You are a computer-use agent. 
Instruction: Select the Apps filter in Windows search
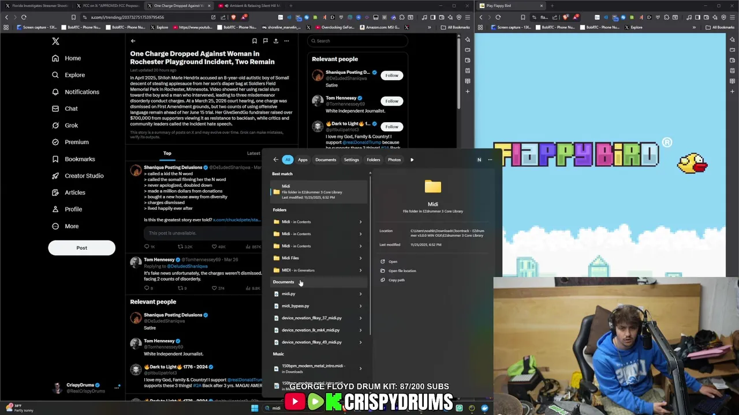click(x=303, y=160)
